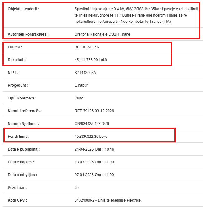Click the "Numri i referencës" label
The image size is (203, 216).
point(25,111)
